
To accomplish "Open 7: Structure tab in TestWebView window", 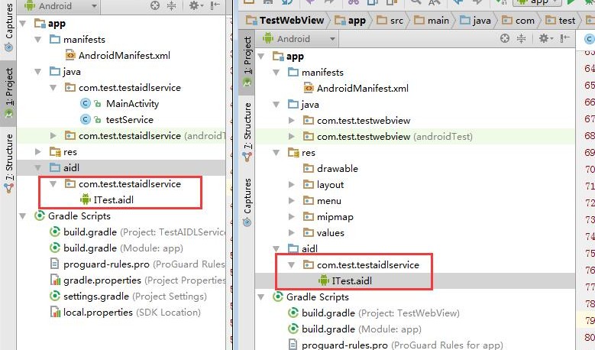I will tap(247, 131).
